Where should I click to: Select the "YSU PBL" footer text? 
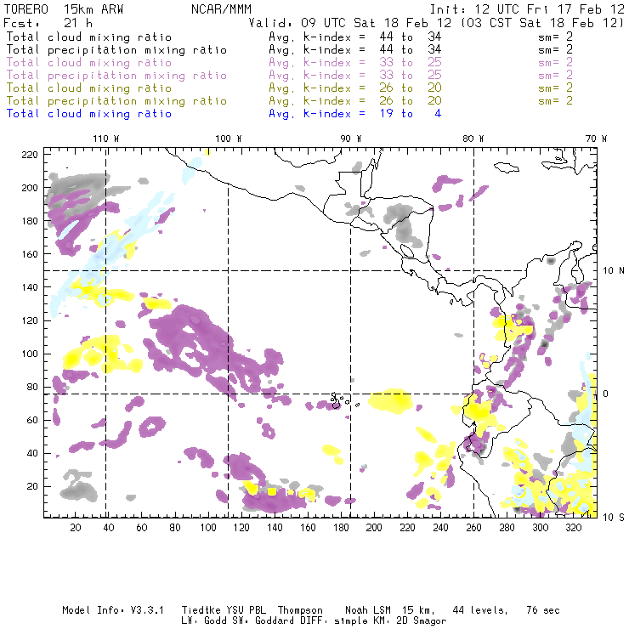coord(246,610)
